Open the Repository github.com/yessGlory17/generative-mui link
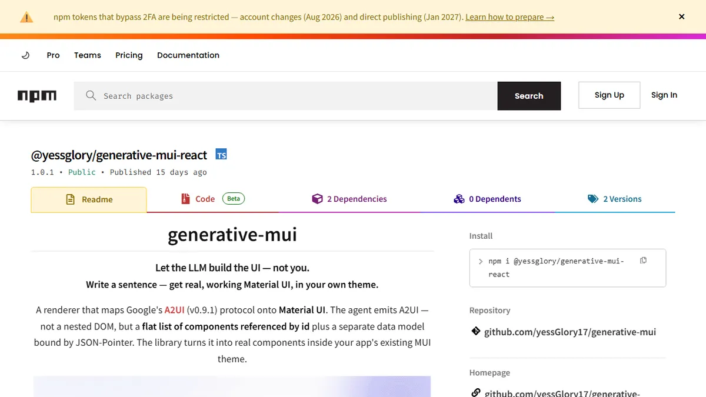The height and width of the screenshot is (397, 706). (570, 332)
